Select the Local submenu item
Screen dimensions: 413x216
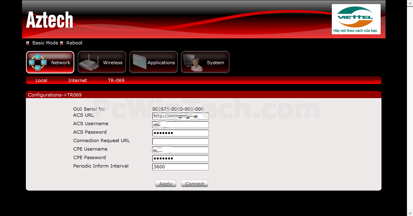[41, 80]
